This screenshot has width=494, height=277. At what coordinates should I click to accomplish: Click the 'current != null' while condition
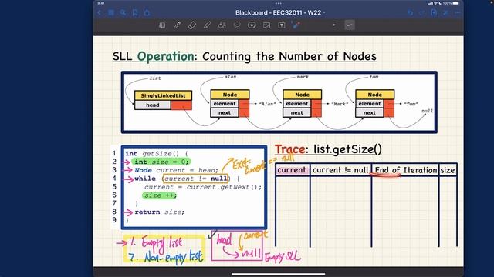coord(195,179)
